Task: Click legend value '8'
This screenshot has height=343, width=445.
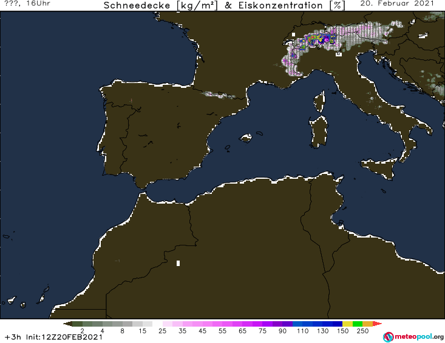Action: pyautogui.click(x=122, y=331)
